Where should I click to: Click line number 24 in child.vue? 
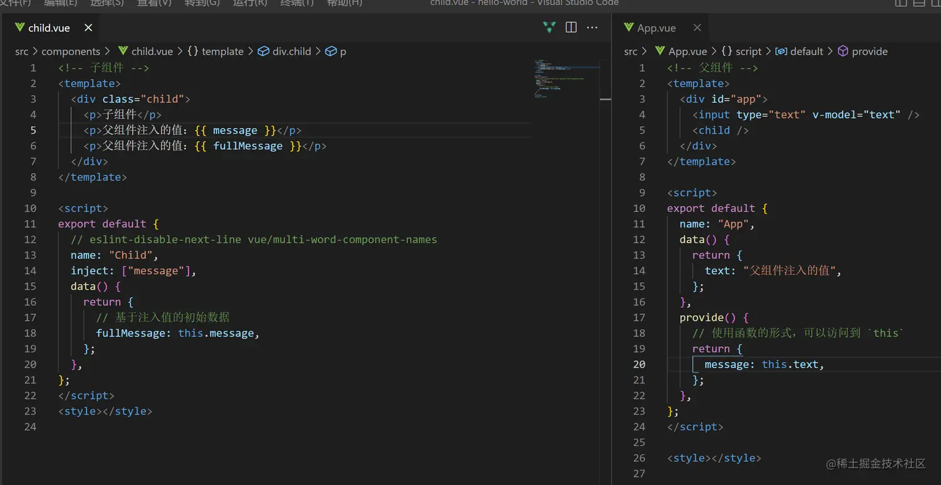tap(30, 427)
